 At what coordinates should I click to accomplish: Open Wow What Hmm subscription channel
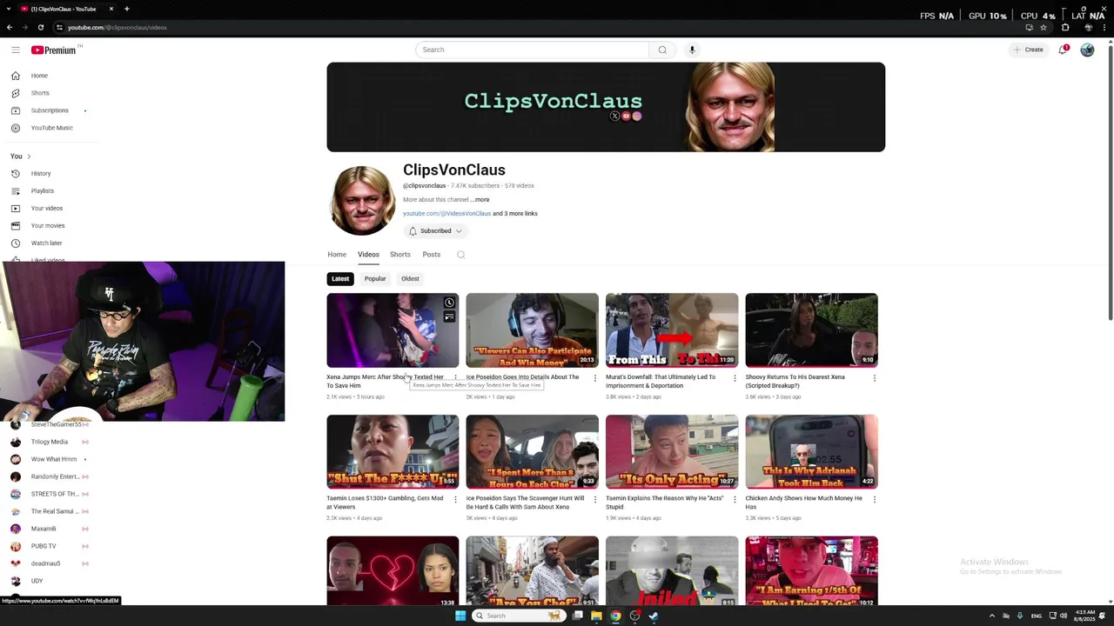pyautogui.click(x=54, y=459)
